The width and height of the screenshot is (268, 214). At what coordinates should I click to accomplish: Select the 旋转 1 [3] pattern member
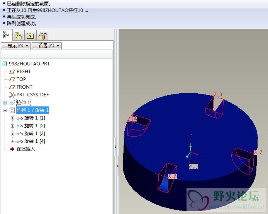pyautogui.click(x=35, y=133)
